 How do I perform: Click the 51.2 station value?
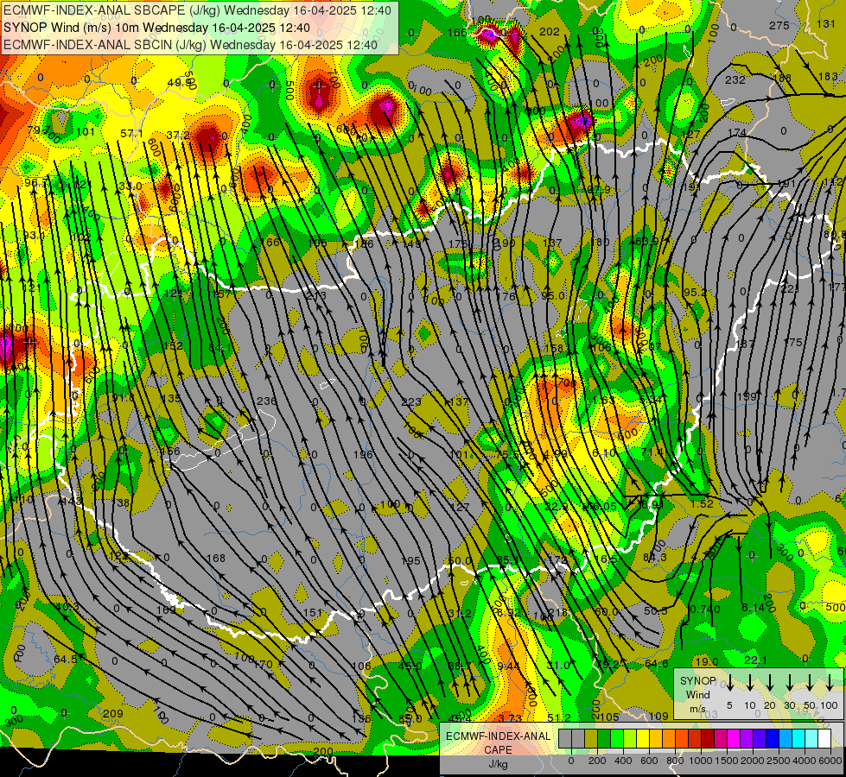pyautogui.click(x=559, y=717)
